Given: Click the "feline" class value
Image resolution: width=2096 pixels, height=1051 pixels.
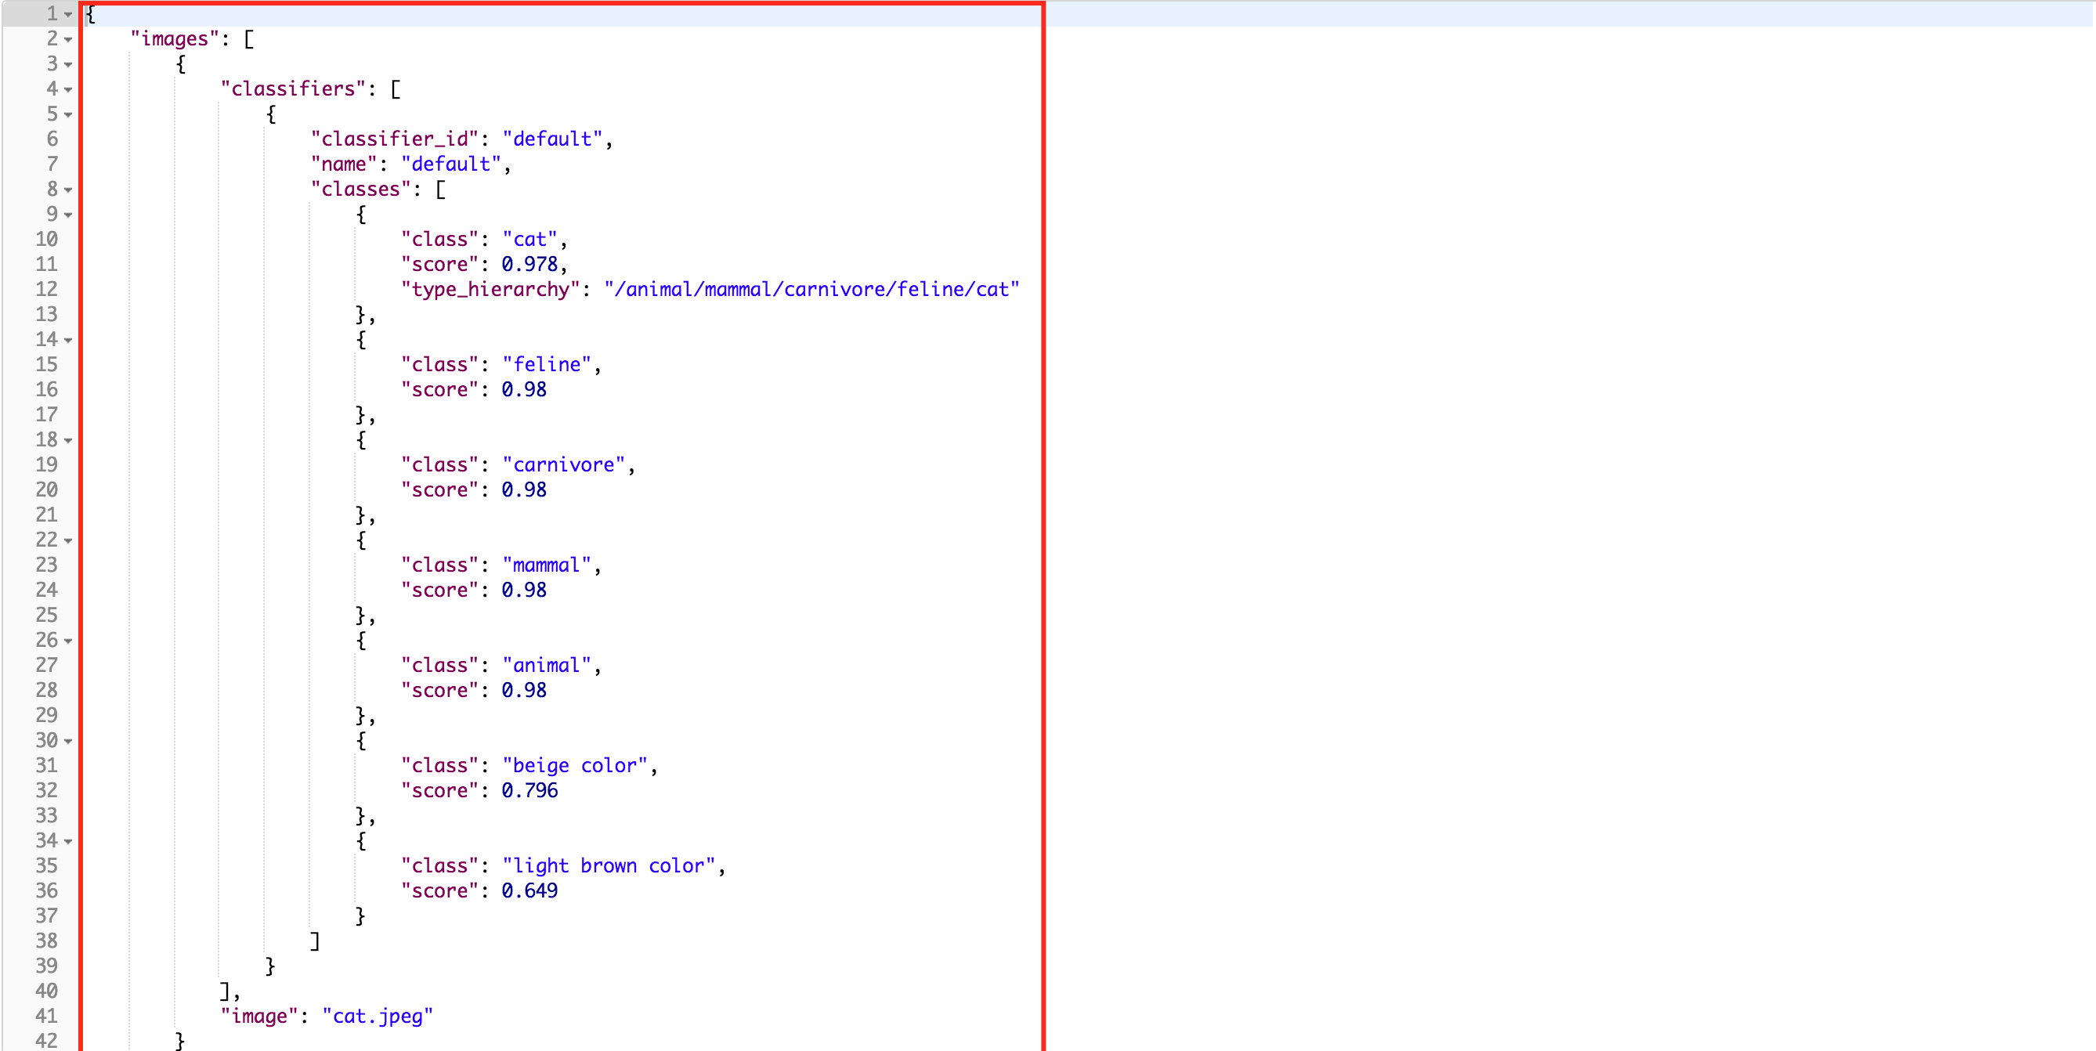Looking at the screenshot, I should pos(547,364).
